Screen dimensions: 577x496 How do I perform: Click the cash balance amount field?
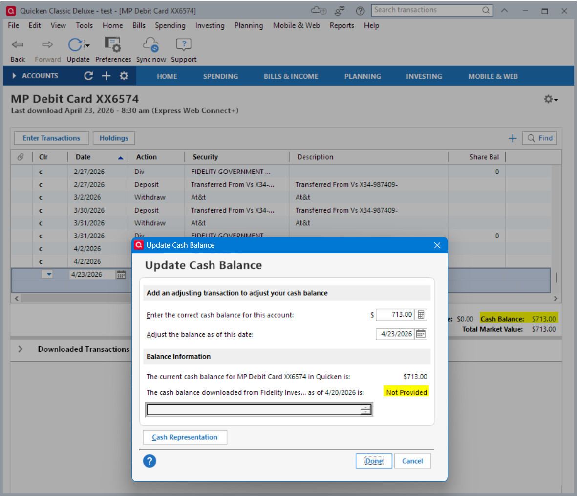395,315
